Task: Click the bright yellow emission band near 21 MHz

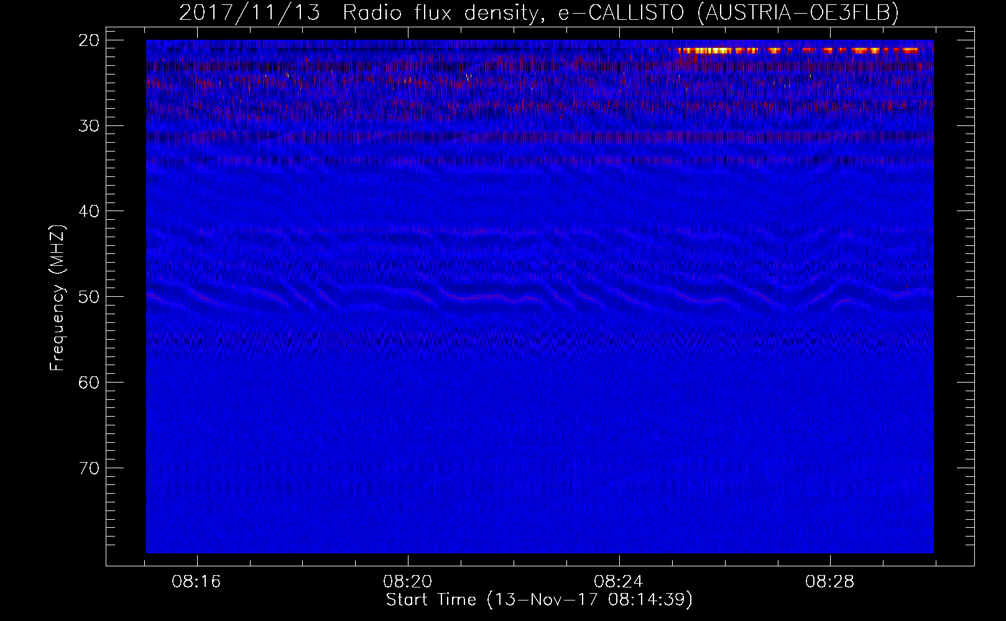Action: [x=798, y=50]
